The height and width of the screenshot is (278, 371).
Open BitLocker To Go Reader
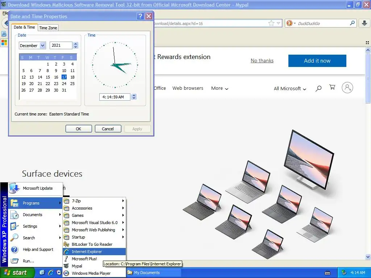click(x=94, y=244)
